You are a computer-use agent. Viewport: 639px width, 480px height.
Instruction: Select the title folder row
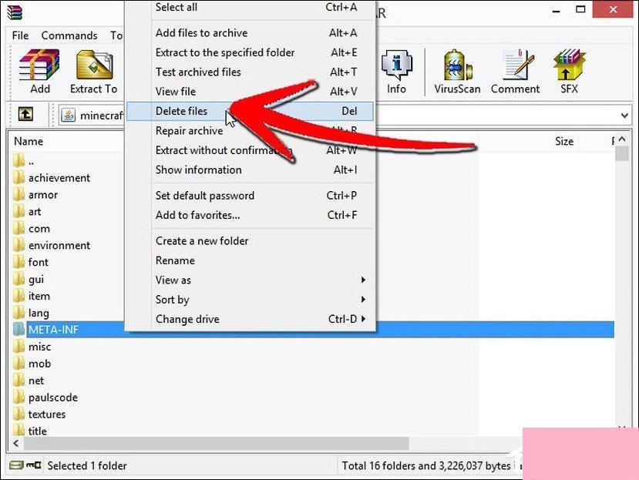30,431
